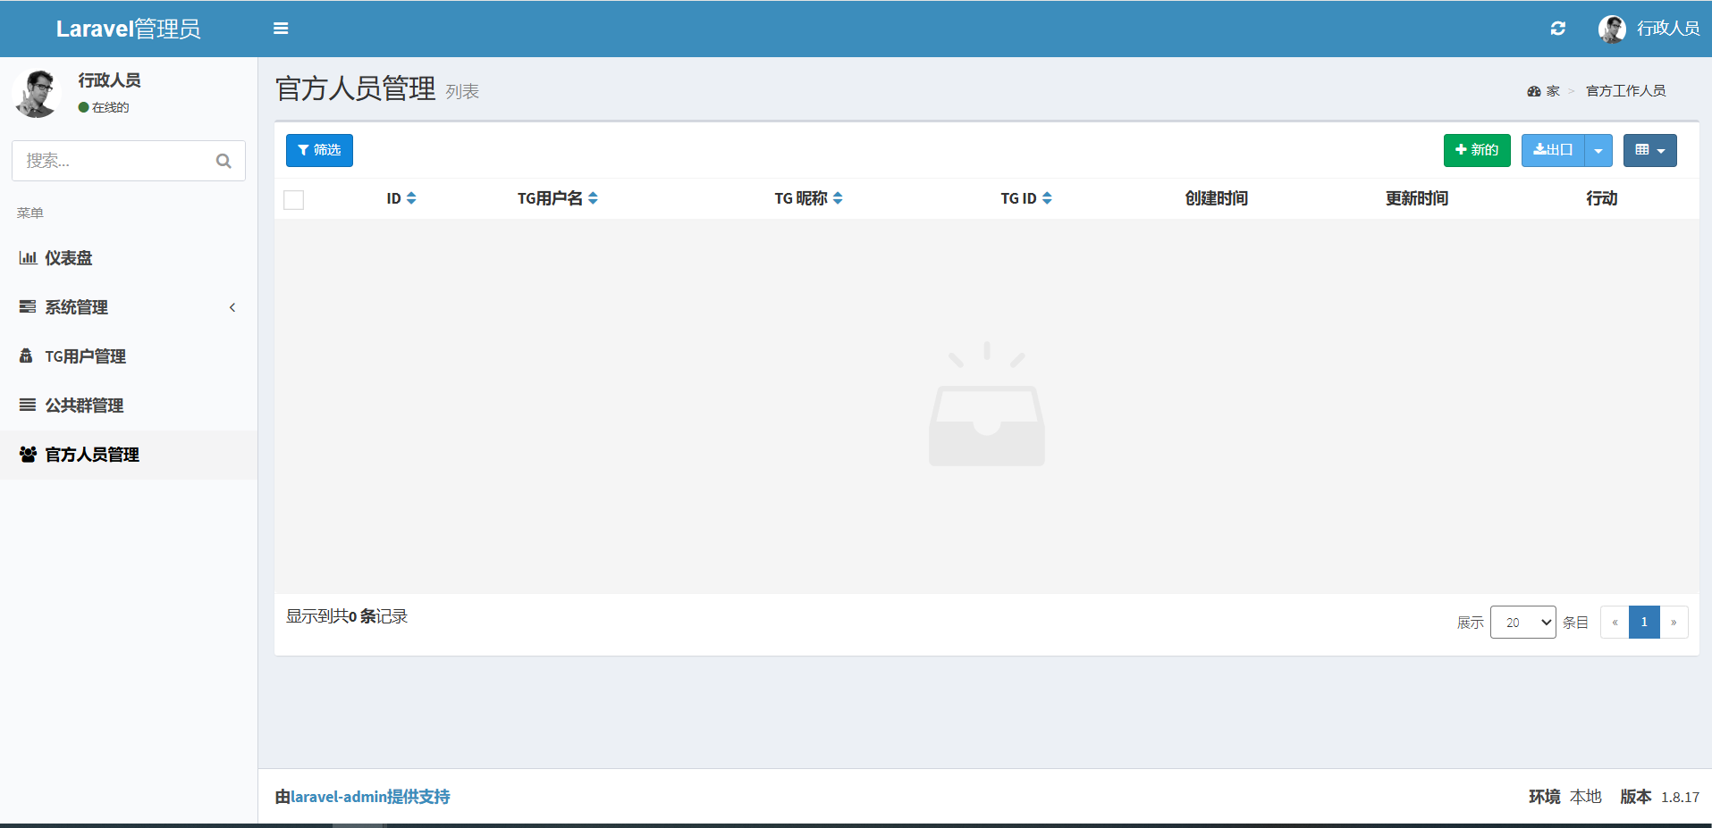Click the refresh icon in top bar
Viewport: 1712px width, 828px height.
1557,29
